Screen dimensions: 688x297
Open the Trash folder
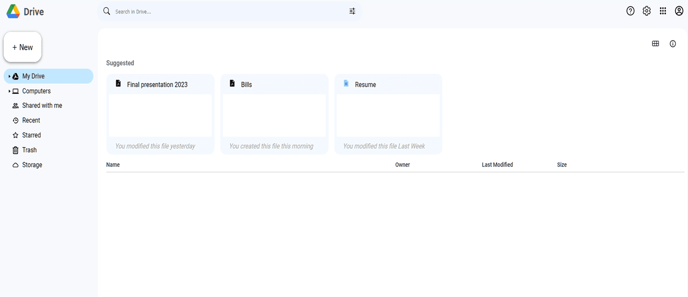click(x=29, y=150)
